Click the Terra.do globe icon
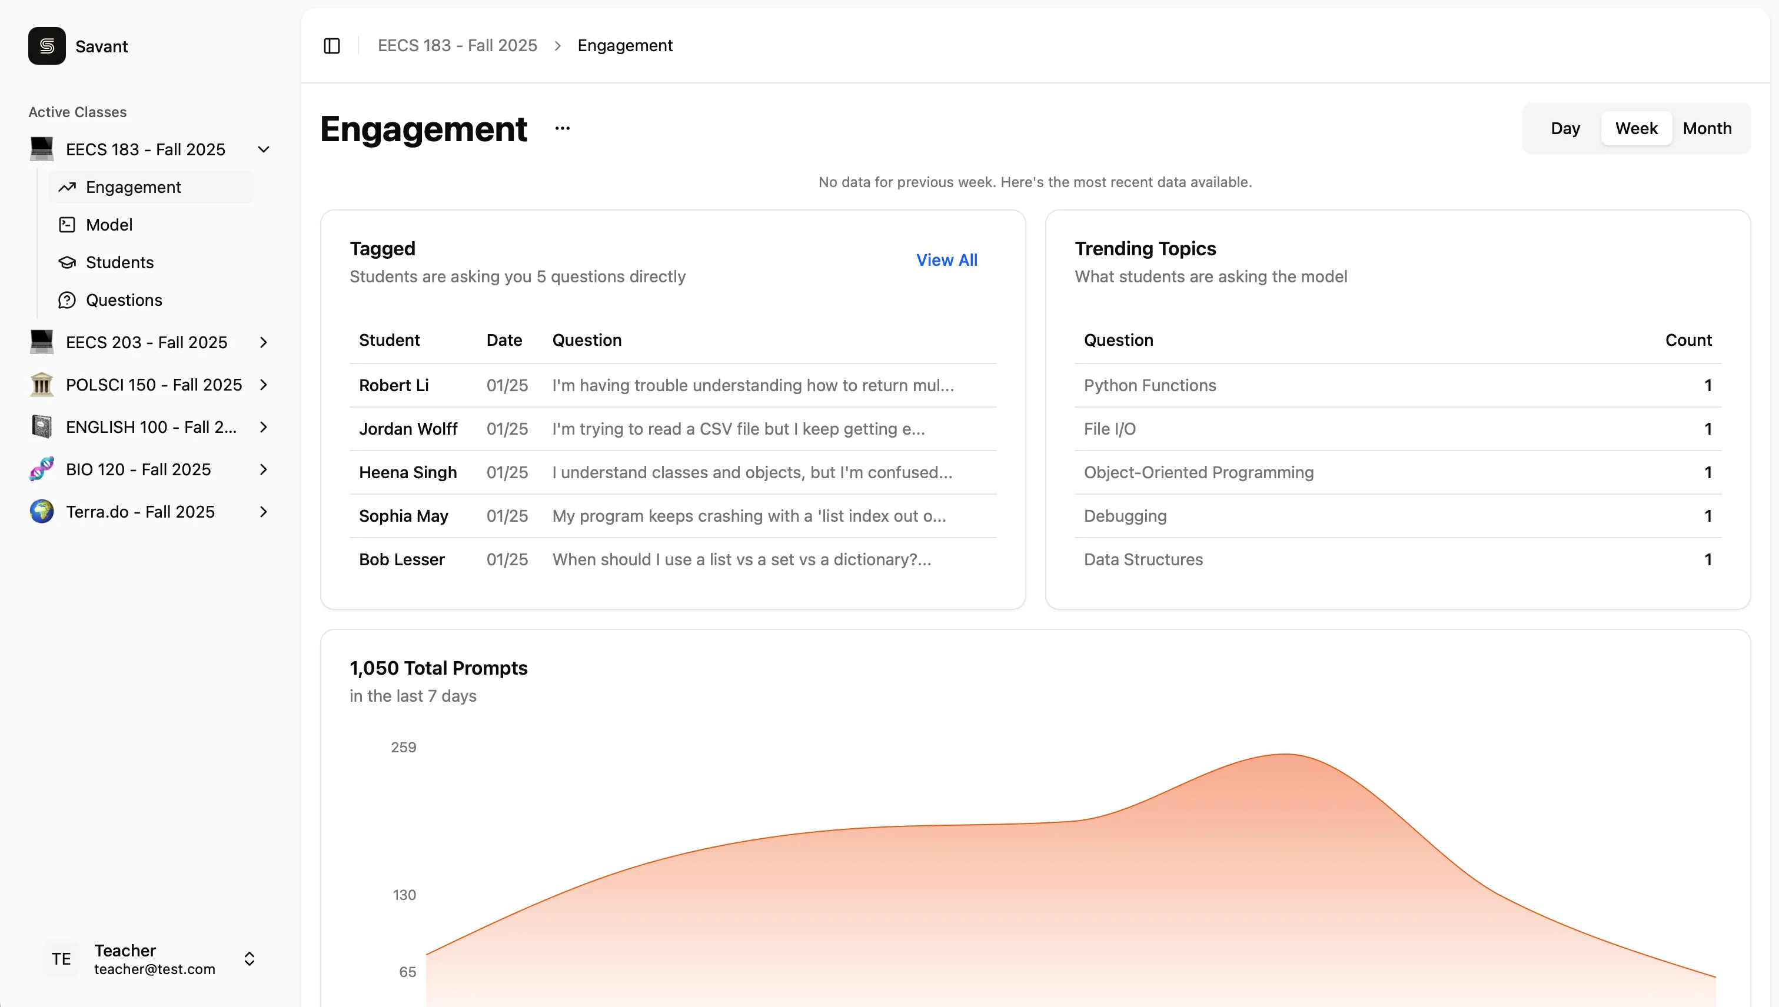 click(42, 511)
